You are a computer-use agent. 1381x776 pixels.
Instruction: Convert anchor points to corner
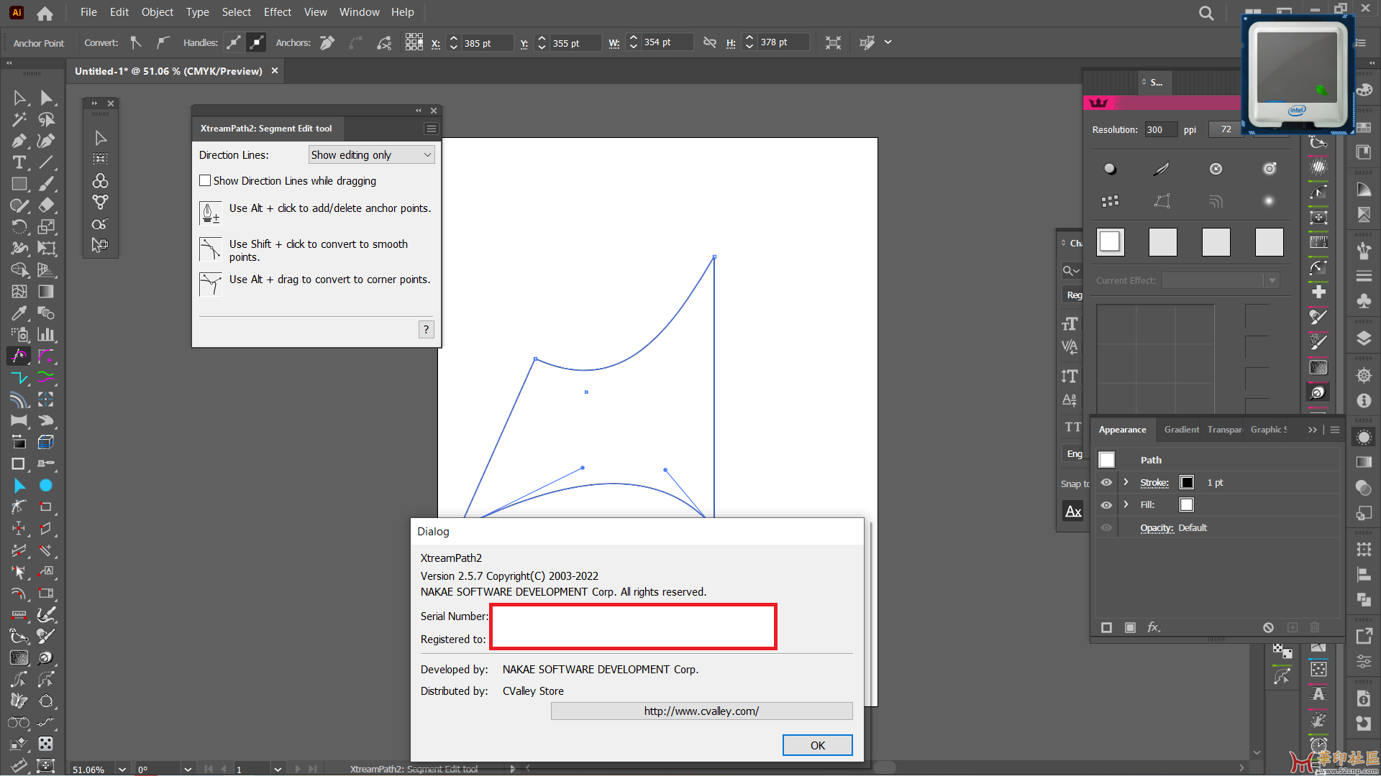click(x=136, y=43)
